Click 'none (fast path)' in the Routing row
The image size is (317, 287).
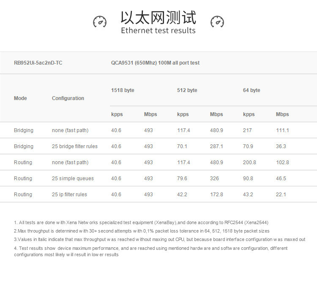(x=70, y=162)
